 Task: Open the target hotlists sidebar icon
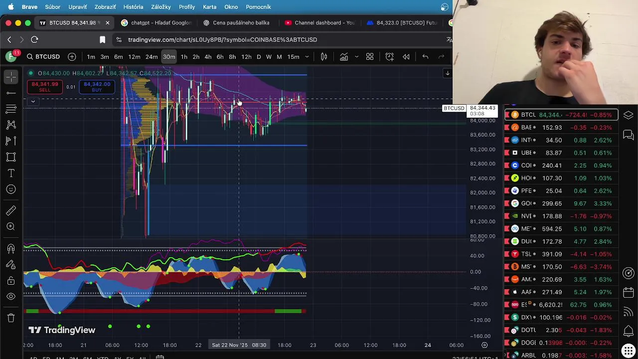(628, 273)
